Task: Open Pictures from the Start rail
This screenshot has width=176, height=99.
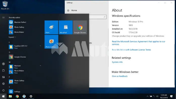Action: [x=3, y=77]
